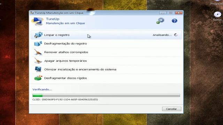The width and height of the screenshot is (223, 125).
Task: Click the Otimizar inicialização monitor icon
Action: pyautogui.click(x=38, y=69)
